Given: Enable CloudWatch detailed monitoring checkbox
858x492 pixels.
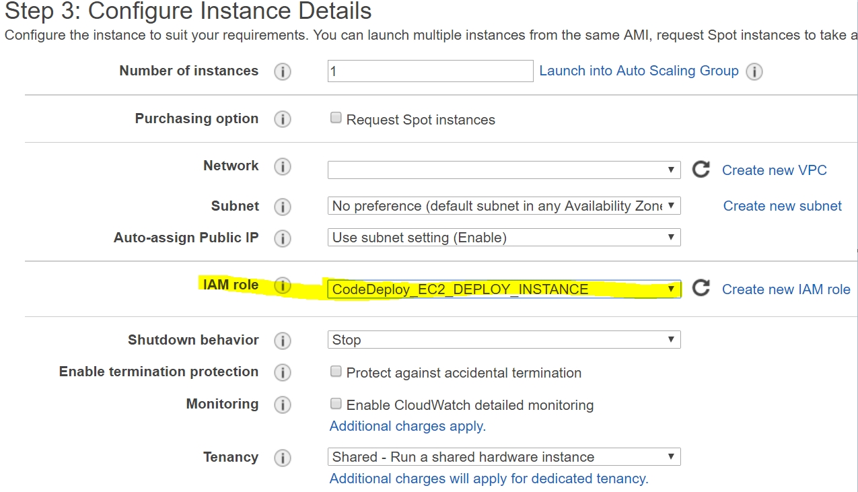Looking at the screenshot, I should (x=336, y=404).
